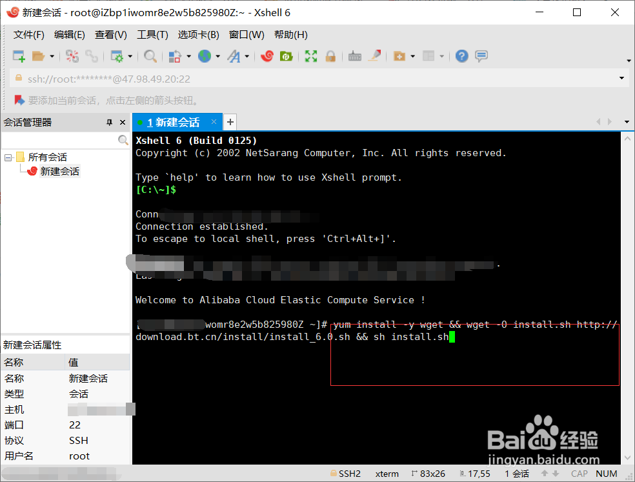This screenshot has height=482, width=635.
Task: Close the 1 新建会话 tab
Action: (214, 122)
